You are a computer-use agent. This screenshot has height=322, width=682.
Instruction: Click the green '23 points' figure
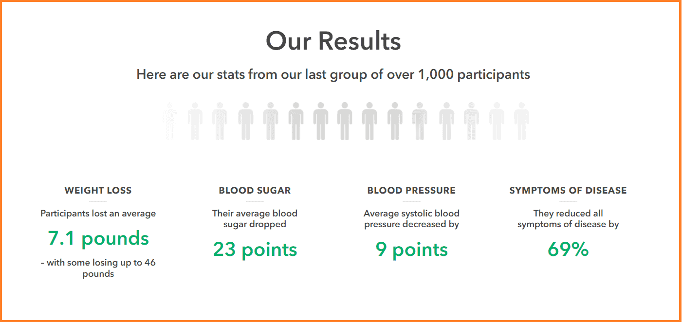255,250
